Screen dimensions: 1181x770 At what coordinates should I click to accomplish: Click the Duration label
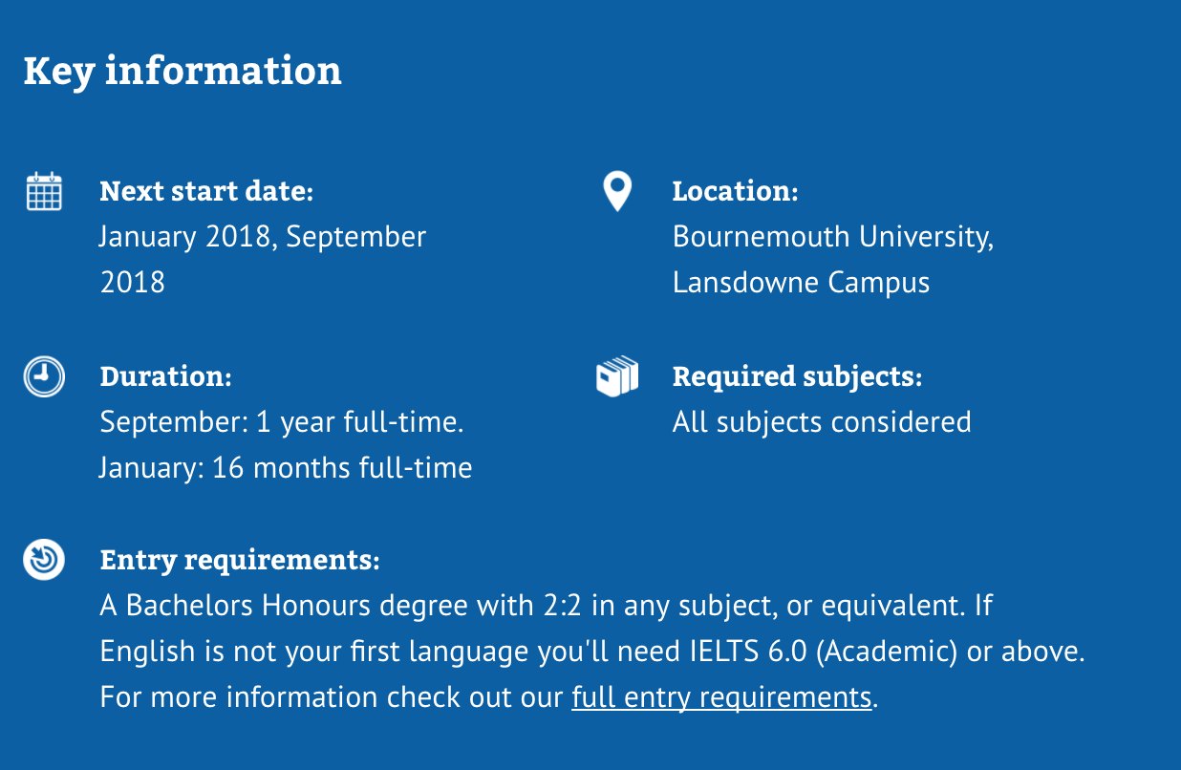[165, 376]
